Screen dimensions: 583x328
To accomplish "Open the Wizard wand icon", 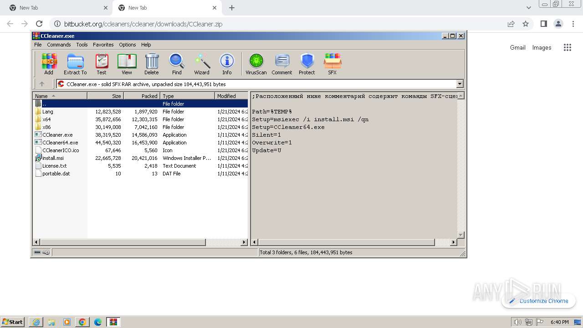I will [202, 64].
